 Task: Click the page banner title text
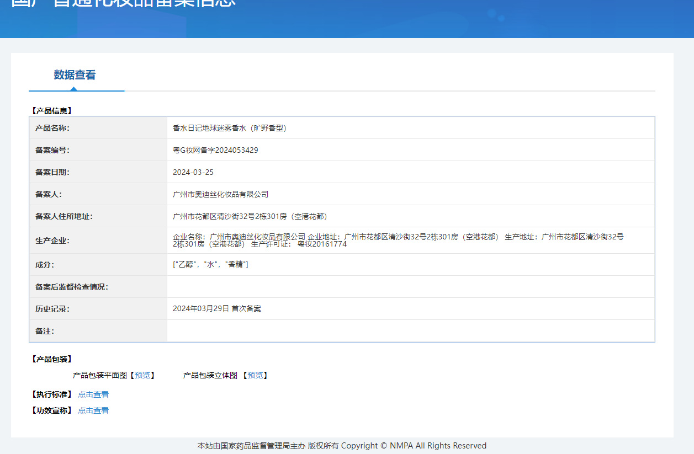[x=123, y=3]
